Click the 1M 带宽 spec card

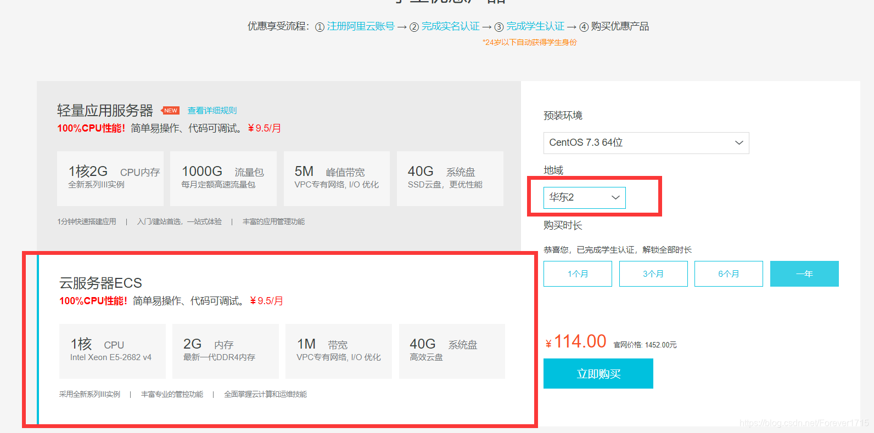[x=339, y=351]
